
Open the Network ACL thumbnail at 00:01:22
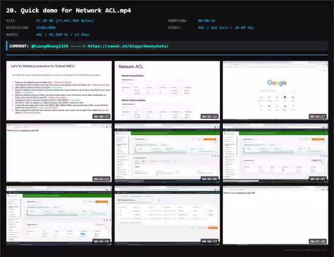(x=167, y=90)
